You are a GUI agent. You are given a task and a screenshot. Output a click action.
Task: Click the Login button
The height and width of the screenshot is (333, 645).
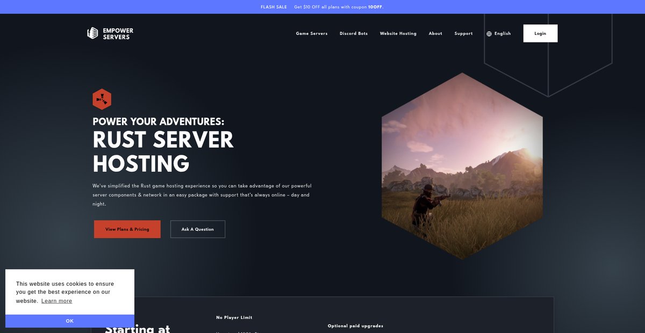(x=540, y=33)
